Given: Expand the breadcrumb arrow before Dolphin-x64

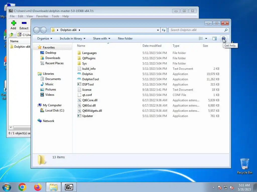Looking at the screenshot, I should coord(57,30).
